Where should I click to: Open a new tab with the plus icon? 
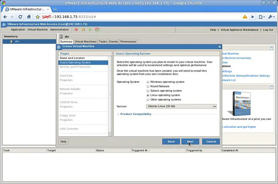(x=55, y=9)
